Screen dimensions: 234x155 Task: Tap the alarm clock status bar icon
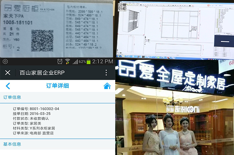60,61
